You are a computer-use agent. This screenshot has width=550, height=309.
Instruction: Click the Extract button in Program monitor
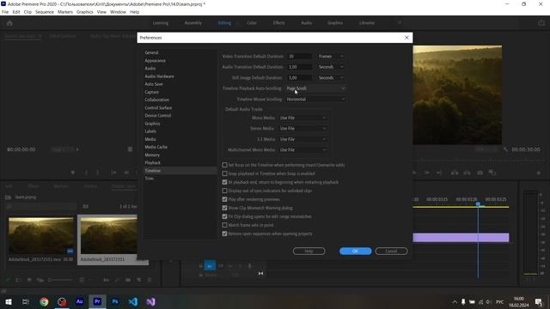467,173
